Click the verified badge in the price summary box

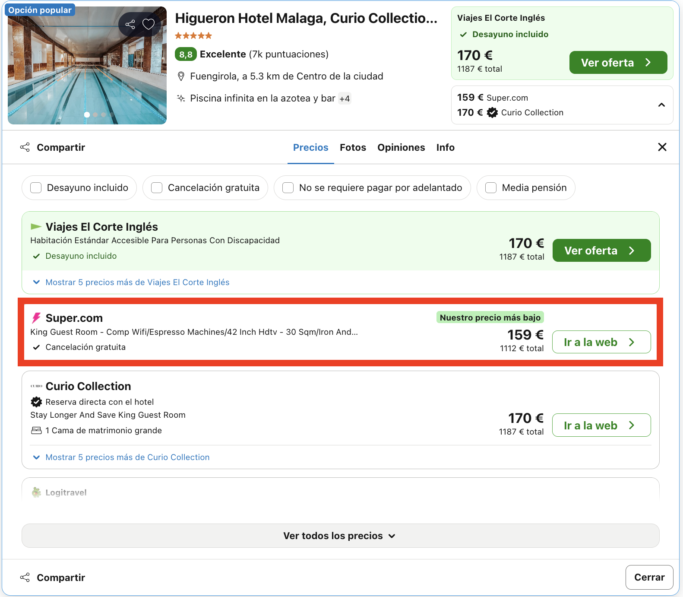click(492, 113)
